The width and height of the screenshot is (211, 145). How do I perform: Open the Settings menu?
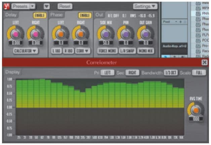[145, 6]
